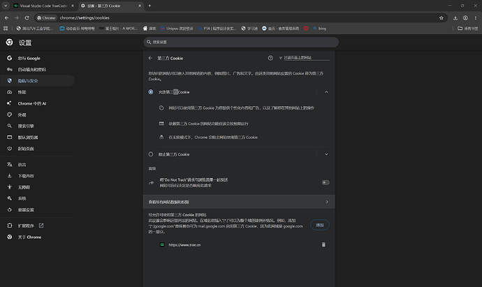
Task: Open the 系统 settings section
Action: [x=38, y=198]
